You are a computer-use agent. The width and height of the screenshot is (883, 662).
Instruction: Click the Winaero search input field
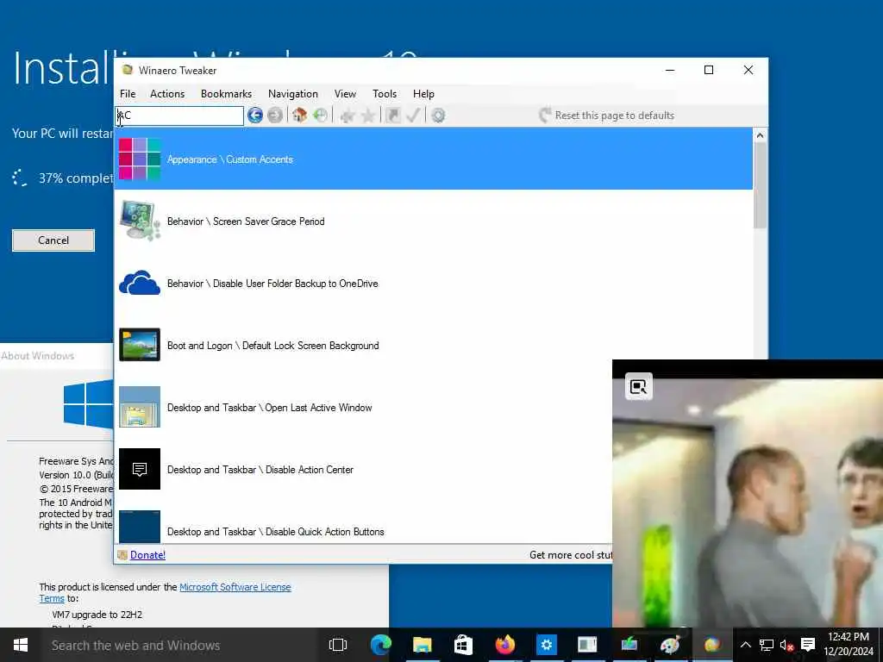point(179,116)
